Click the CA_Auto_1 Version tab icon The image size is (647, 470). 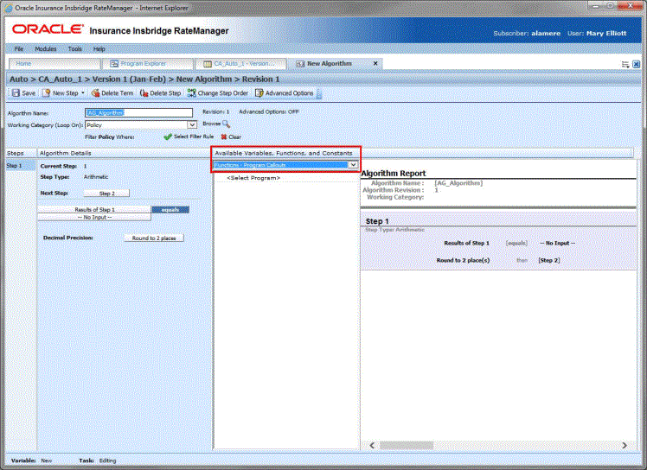[x=208, y=64]
